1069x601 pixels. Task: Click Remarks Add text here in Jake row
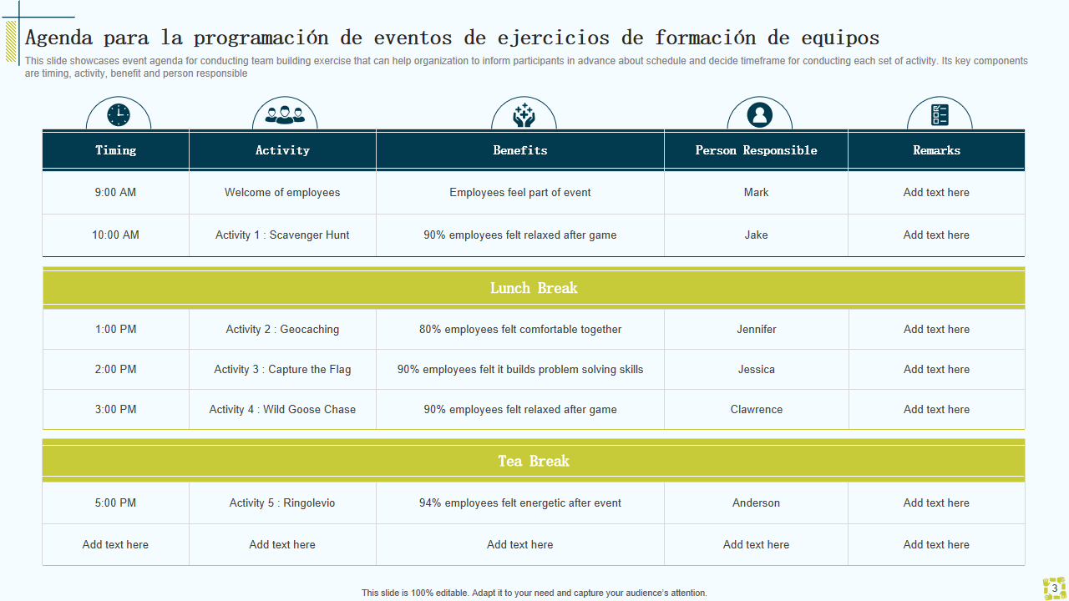pyautogui.click(x=936, y=235)
